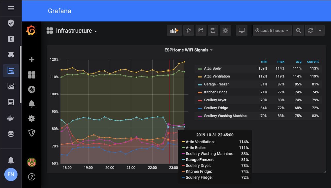Open the document log sidebar icon
331x188 pixels.
(11, 102)
